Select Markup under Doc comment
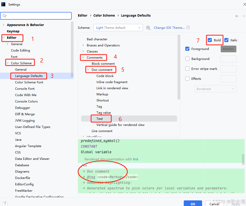The width and height of the screenshot is (246, 206). 102,94
